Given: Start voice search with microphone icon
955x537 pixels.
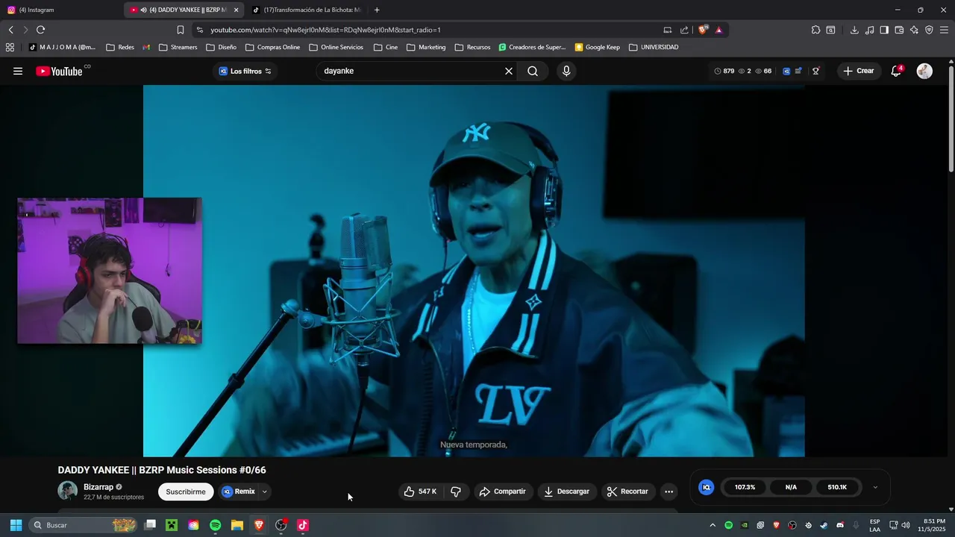Looking at the screenshot, I should coord(566,71).
